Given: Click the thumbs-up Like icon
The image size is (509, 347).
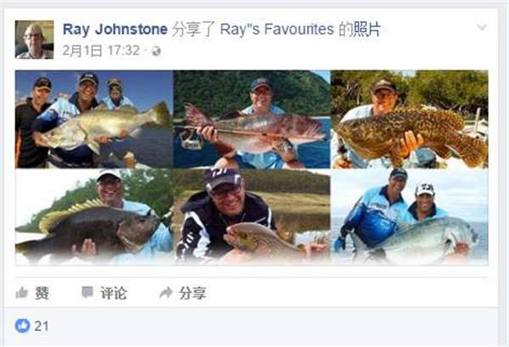Looking at the screenshot, I should 22,293.
